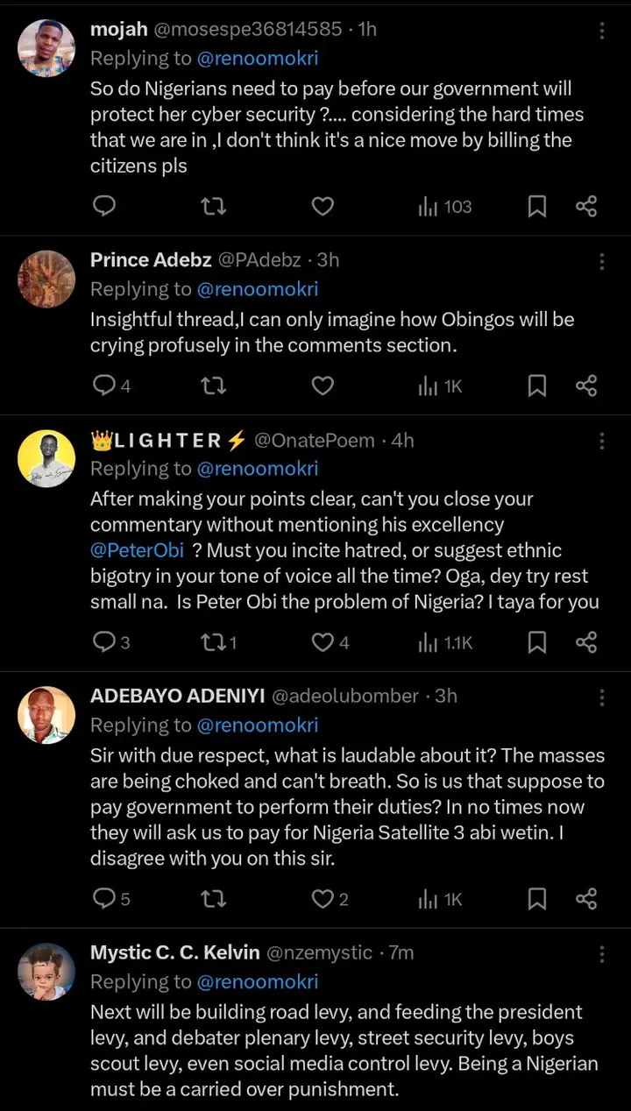Image resolution: width=631 pixels, height=1111 pixels.
Task: Open more options on mojah's tweet
Action: tap(601, 31)
